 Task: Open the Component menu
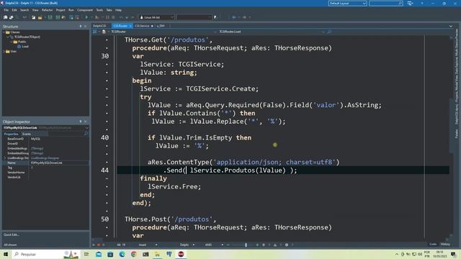pyautogui.click(x=85, y=10)
